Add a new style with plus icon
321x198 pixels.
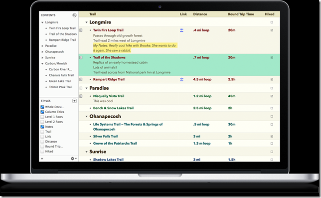(x=42, y=159)
